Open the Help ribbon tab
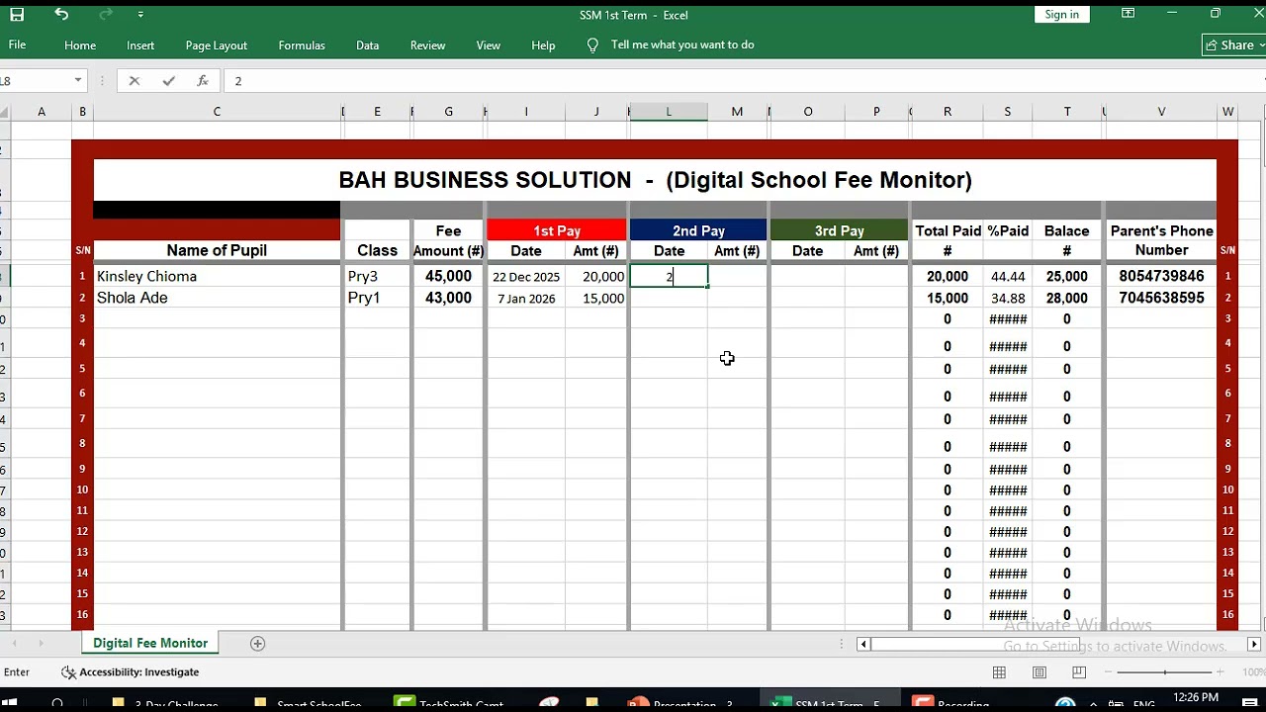This screenshot has height=712, width=1266. 543,45
